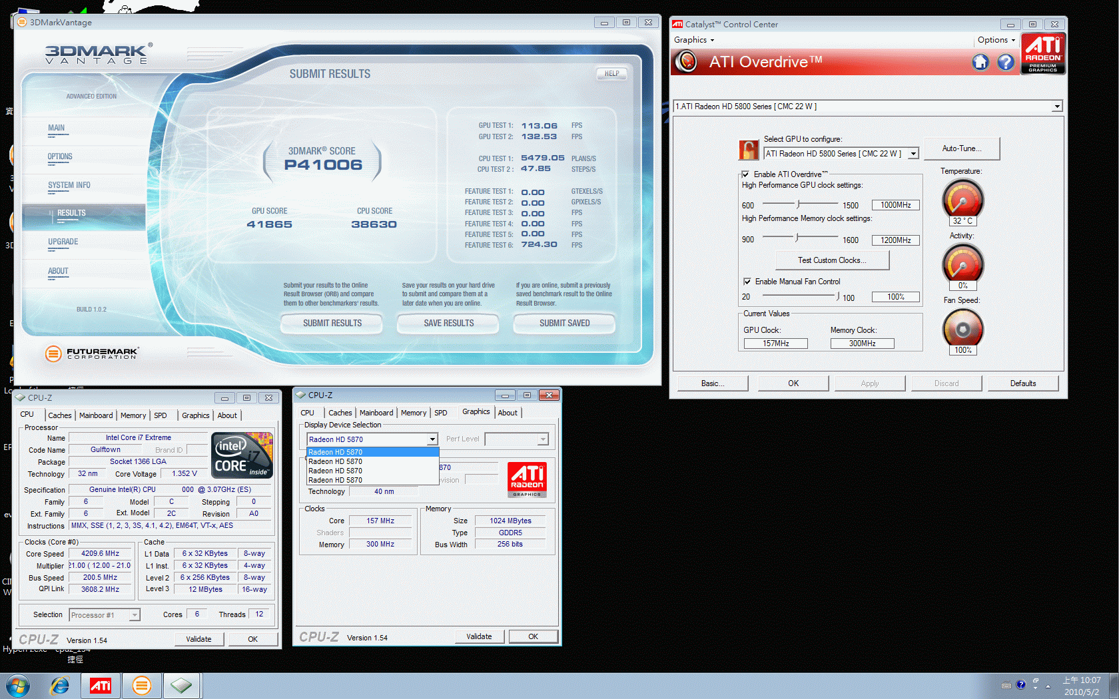Click the Overdrive lock icon beside GPU selector
1119x699 pixels.
[x=749, y=150]
